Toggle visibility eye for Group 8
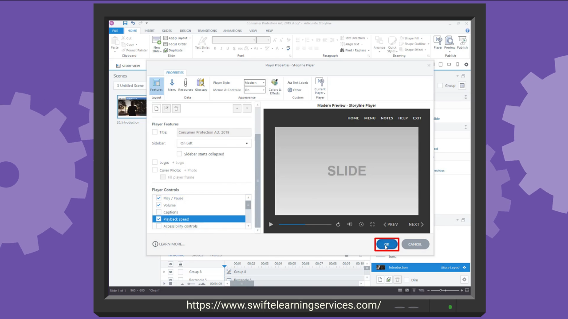Screen dimensions: 568x319 click(x=170, y=272)
